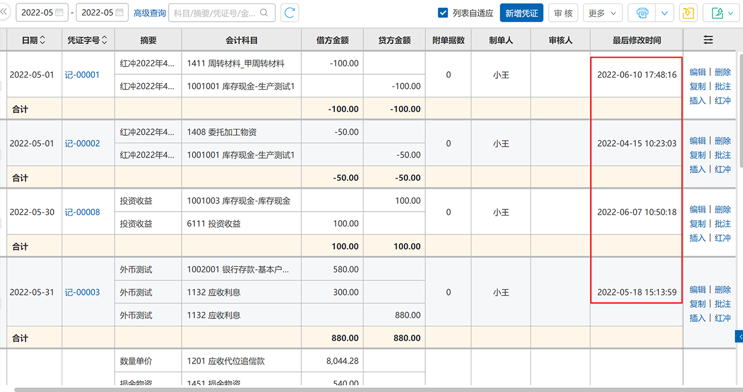This screenshot has height=392, width=743.
Task: Click the yellow document icon button
Action: (x=688, y=13)
